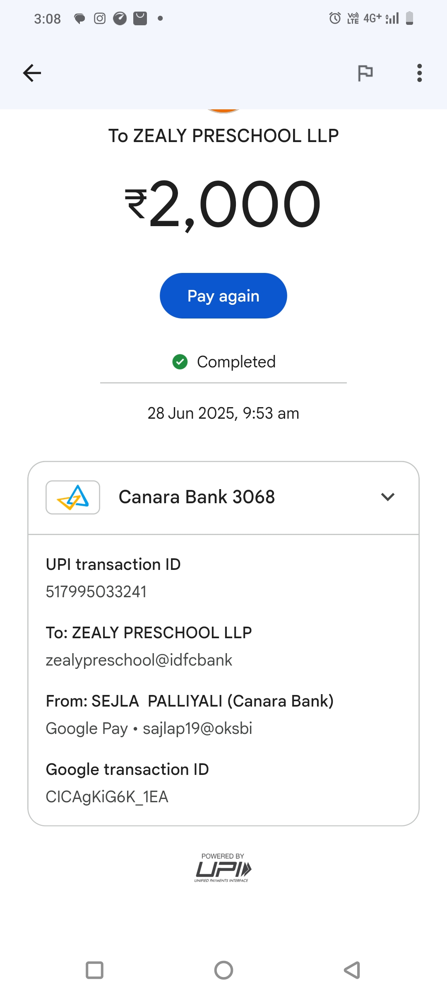Tap the Android back triangle button
The width and height of the screenshot is (447, 994).
(x=352, y=970)
